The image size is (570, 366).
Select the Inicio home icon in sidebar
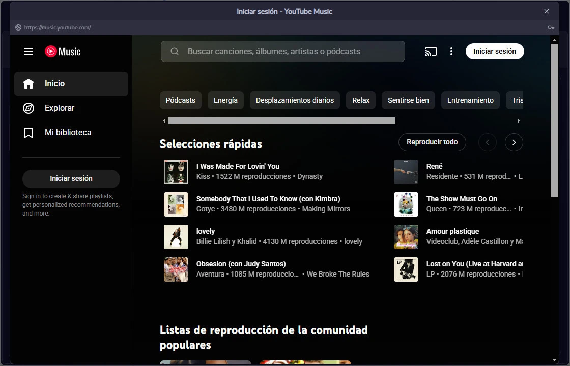28,83
